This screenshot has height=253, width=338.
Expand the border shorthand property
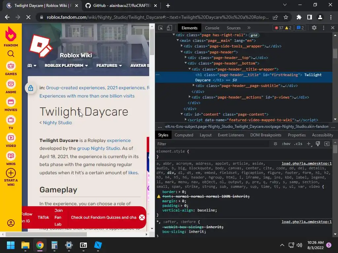pos(180,192)
